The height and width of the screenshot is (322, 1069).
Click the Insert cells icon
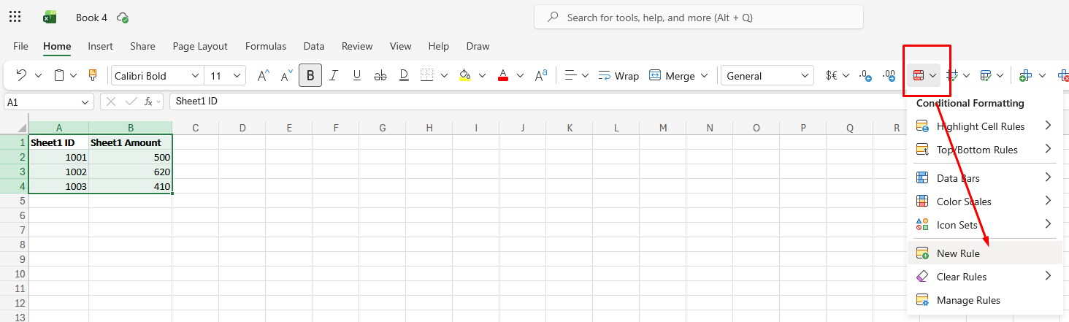coord(1025,75)
